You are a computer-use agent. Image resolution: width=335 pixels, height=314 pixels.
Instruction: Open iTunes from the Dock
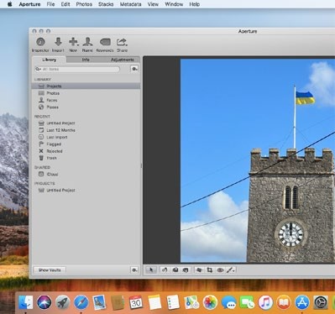coord(265,302)
